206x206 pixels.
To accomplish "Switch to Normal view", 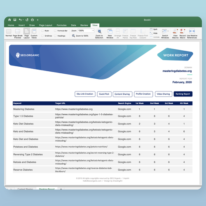I will (9, 33).
